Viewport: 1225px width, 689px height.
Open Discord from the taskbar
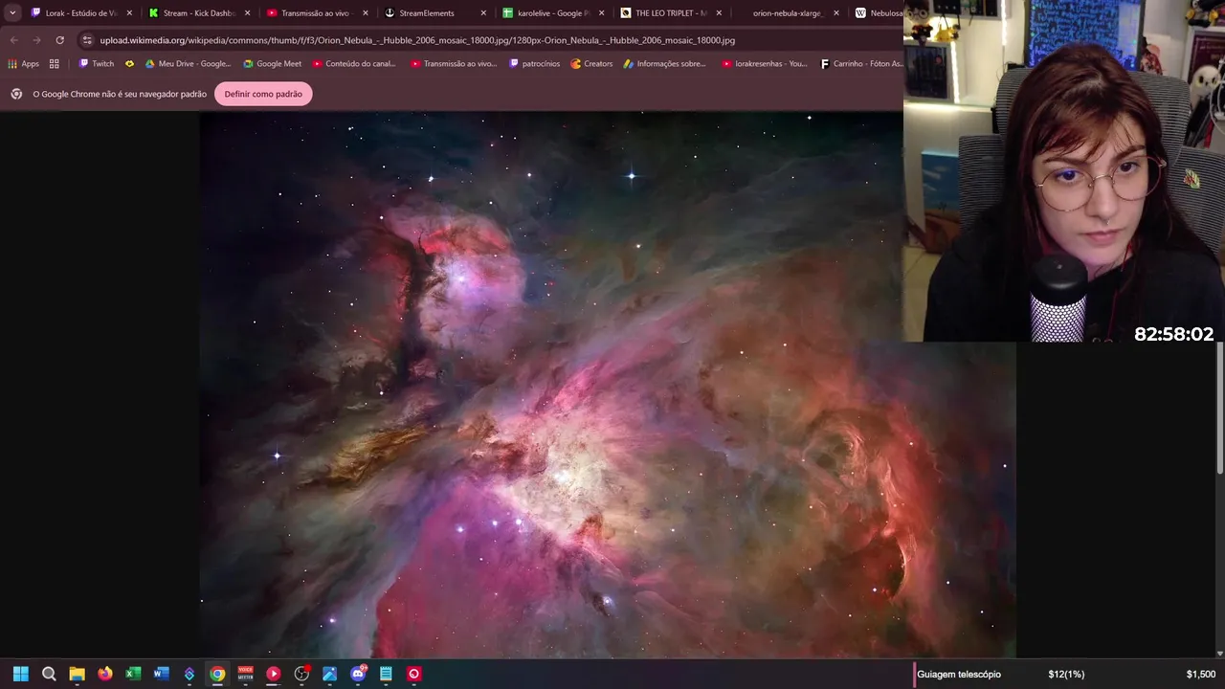point(358,674)
